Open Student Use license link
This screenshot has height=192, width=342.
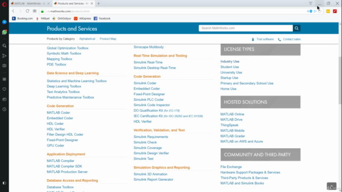[229, 67]
